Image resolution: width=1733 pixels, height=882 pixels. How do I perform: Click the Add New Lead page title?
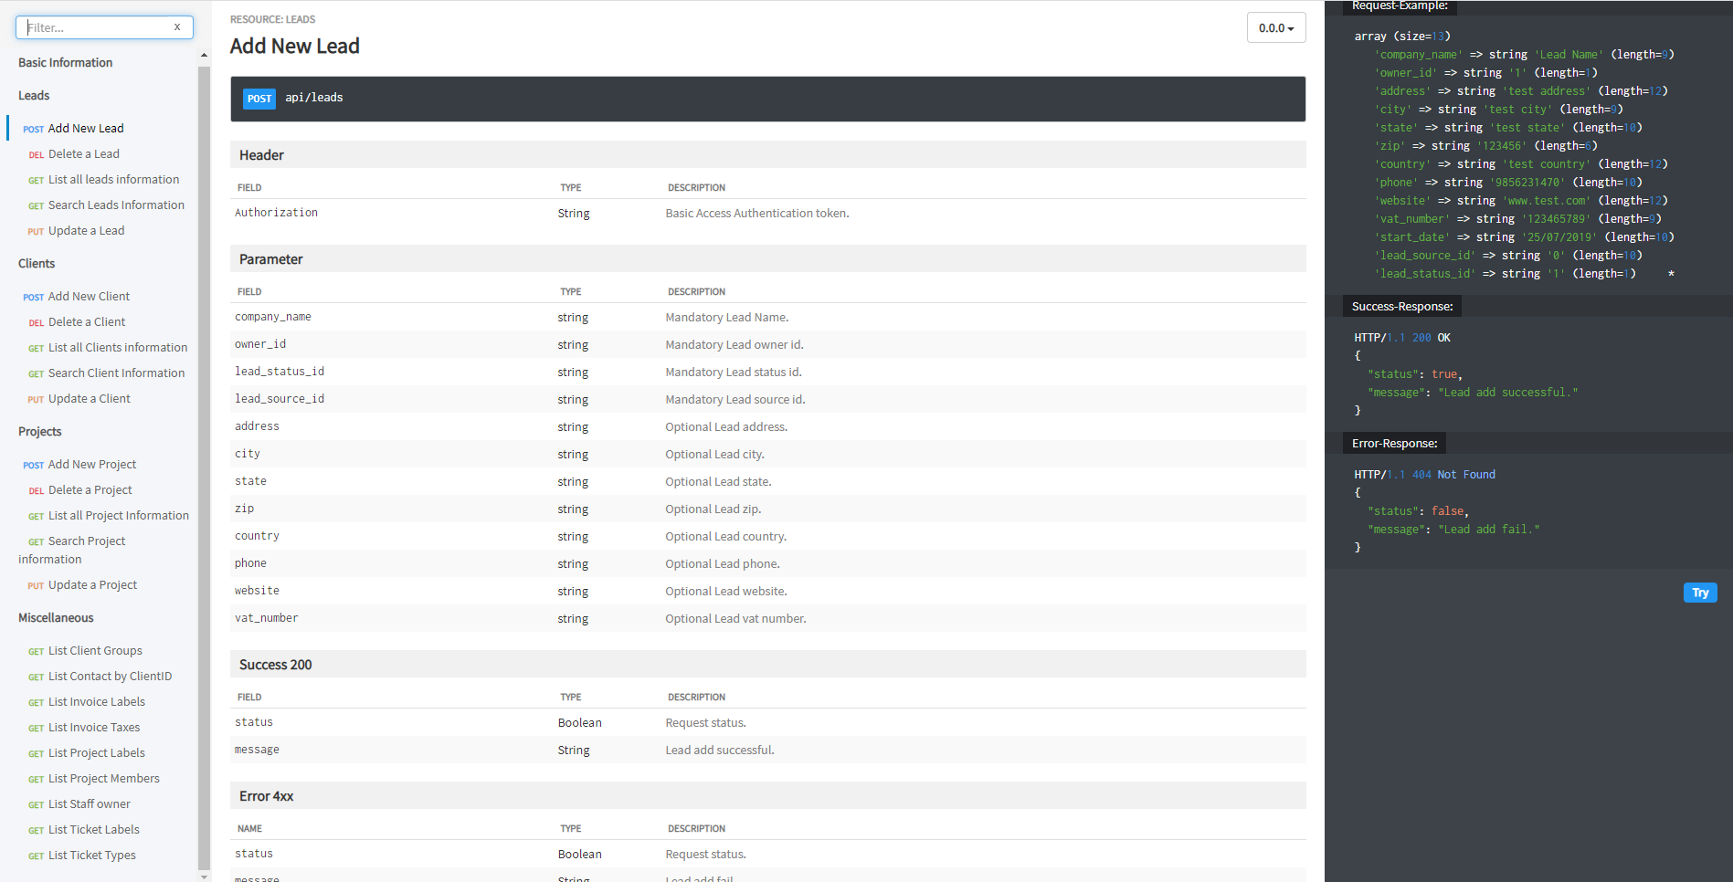294,46
